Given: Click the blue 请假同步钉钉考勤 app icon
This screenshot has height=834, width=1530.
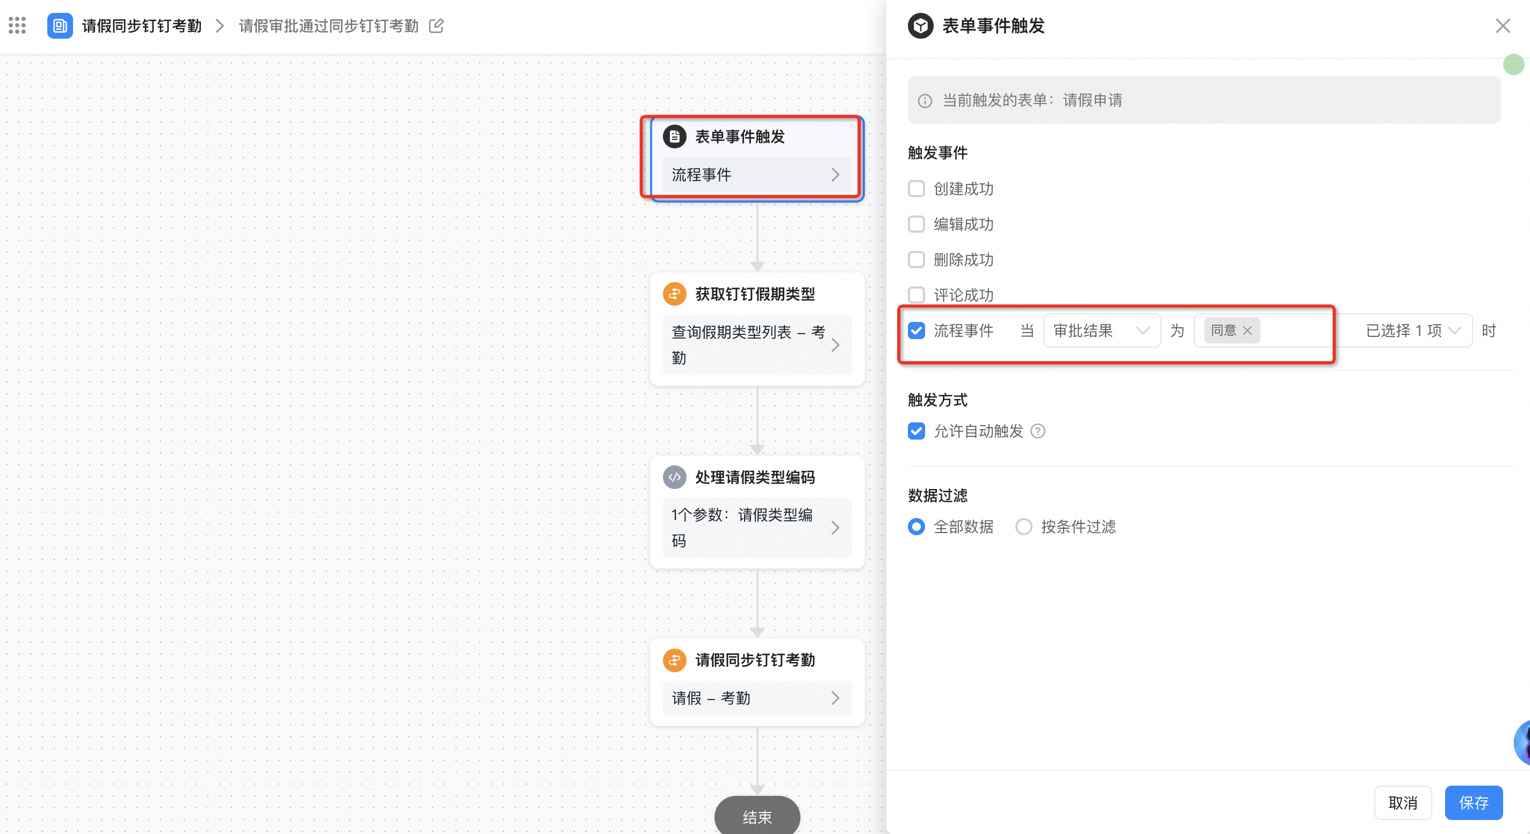Looking at the screenshot, I should [60, 26].
